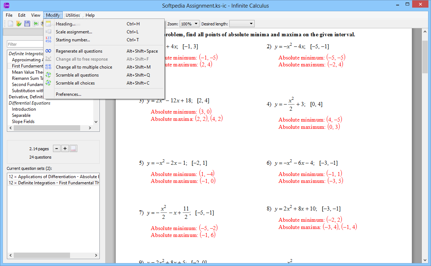Image resolution: width=431 pixels, height=266 pixels.
Task: Click the A) B) C) D) multiple choice icon
Action: click(x=48, y=67)
